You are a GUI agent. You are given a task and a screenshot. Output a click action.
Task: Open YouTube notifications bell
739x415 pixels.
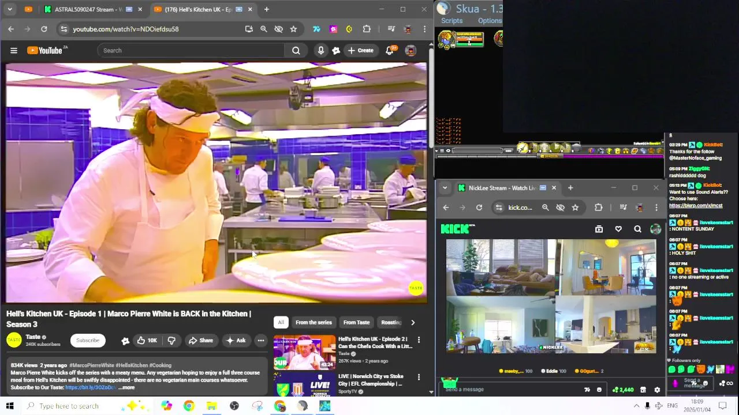click(390, 50)
